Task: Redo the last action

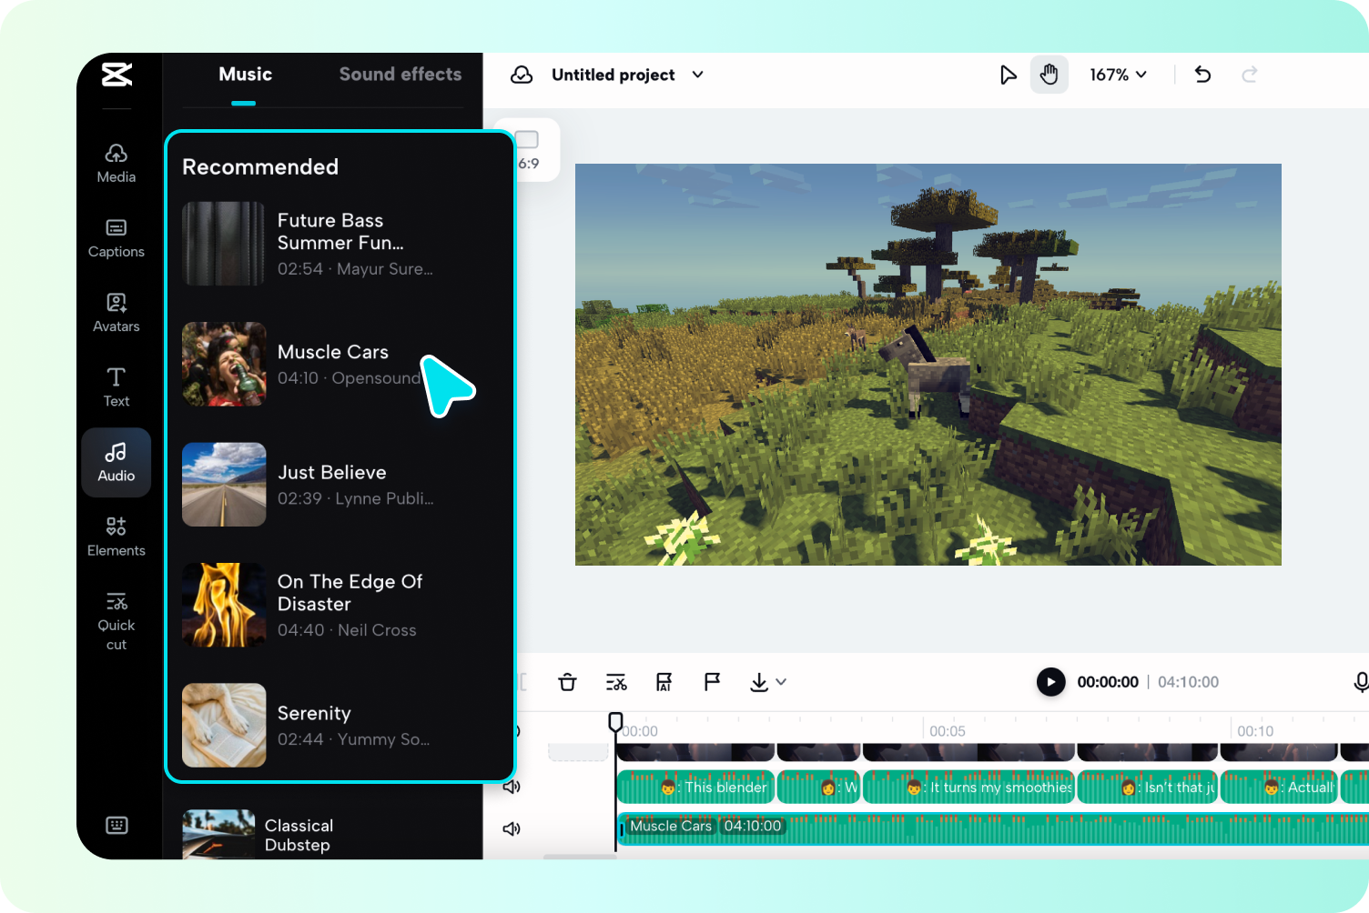Action: pos(1250,75)
